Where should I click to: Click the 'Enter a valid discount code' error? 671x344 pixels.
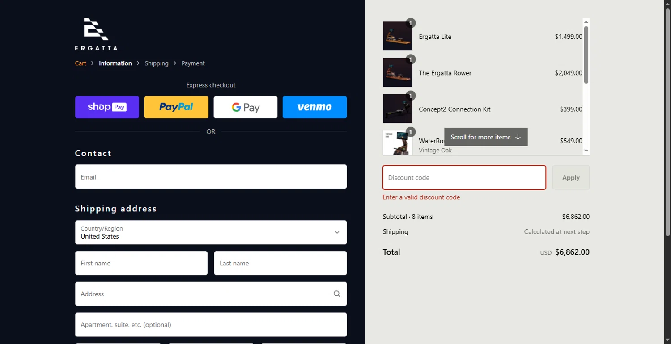pyautogui.click(x=421, y=197)
